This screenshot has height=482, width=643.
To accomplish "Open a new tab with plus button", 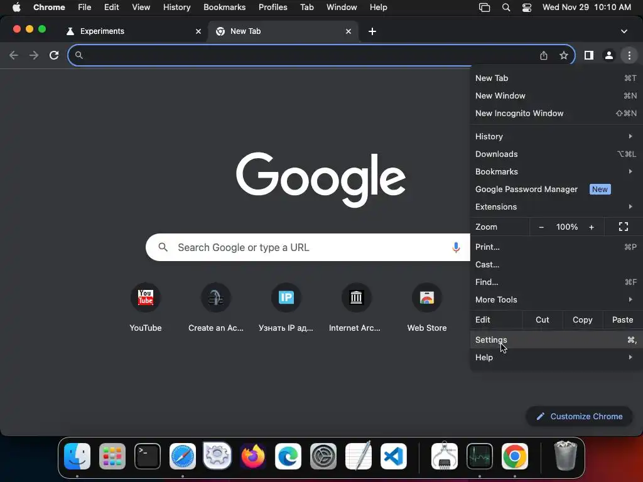I will 372,31.
